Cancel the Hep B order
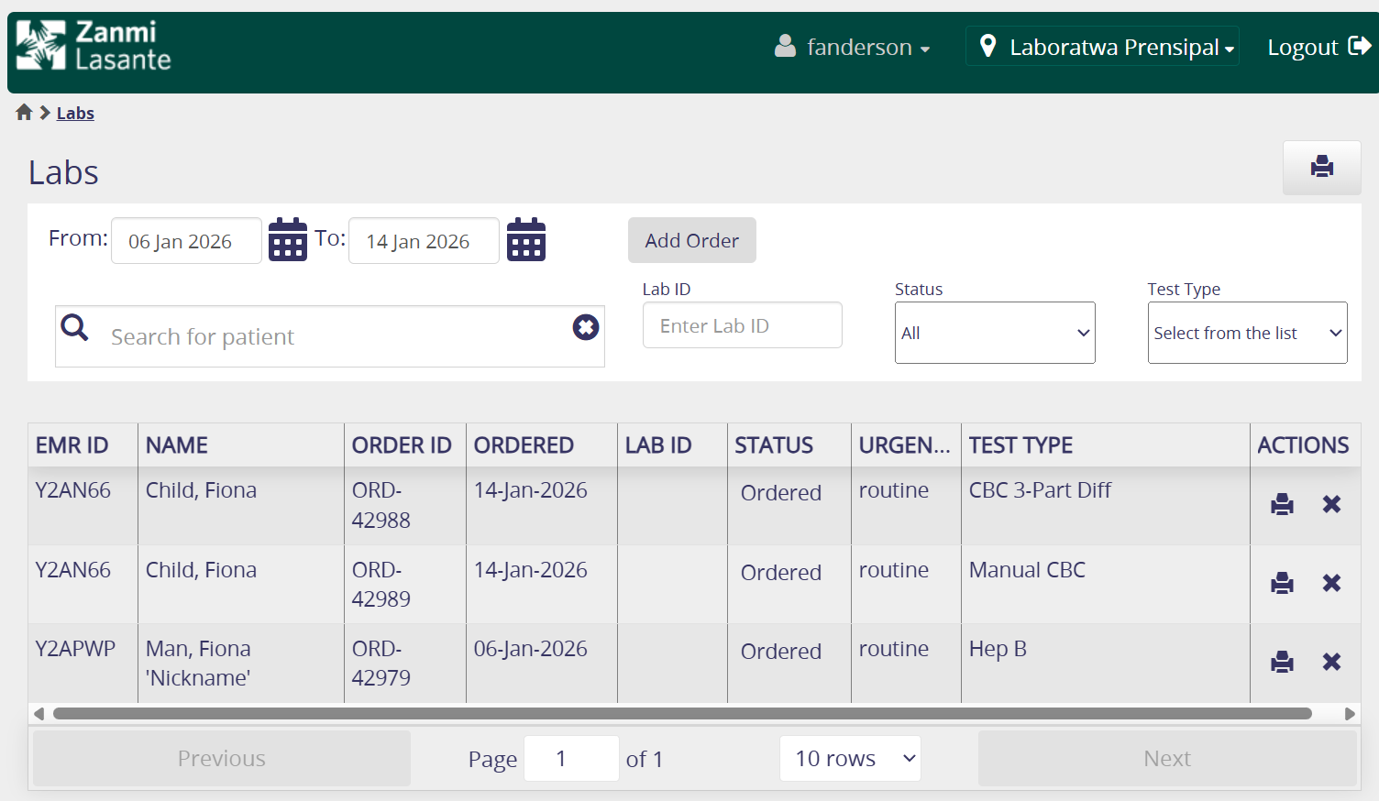 click(x=1331, y=662)
